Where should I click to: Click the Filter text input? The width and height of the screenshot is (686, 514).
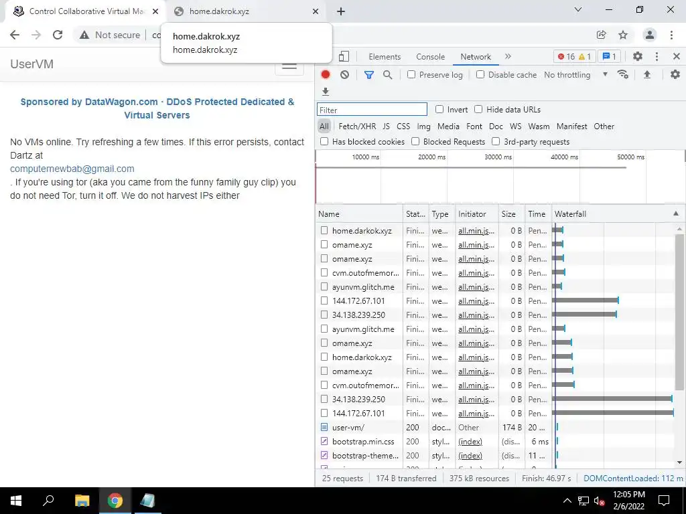[x=372, y=109]
